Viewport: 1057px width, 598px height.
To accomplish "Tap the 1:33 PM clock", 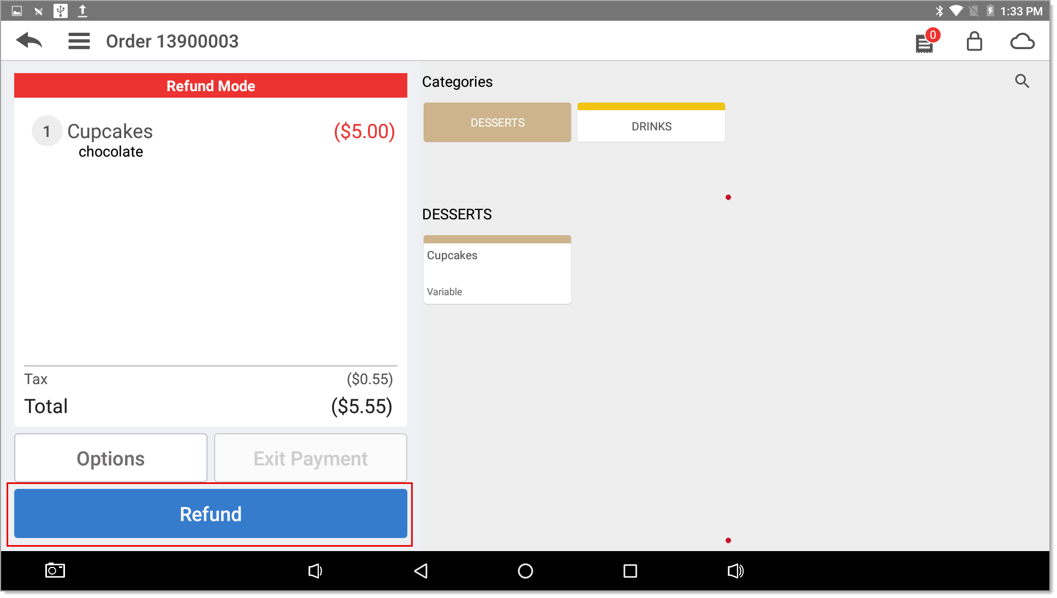I will [1021, 11].
